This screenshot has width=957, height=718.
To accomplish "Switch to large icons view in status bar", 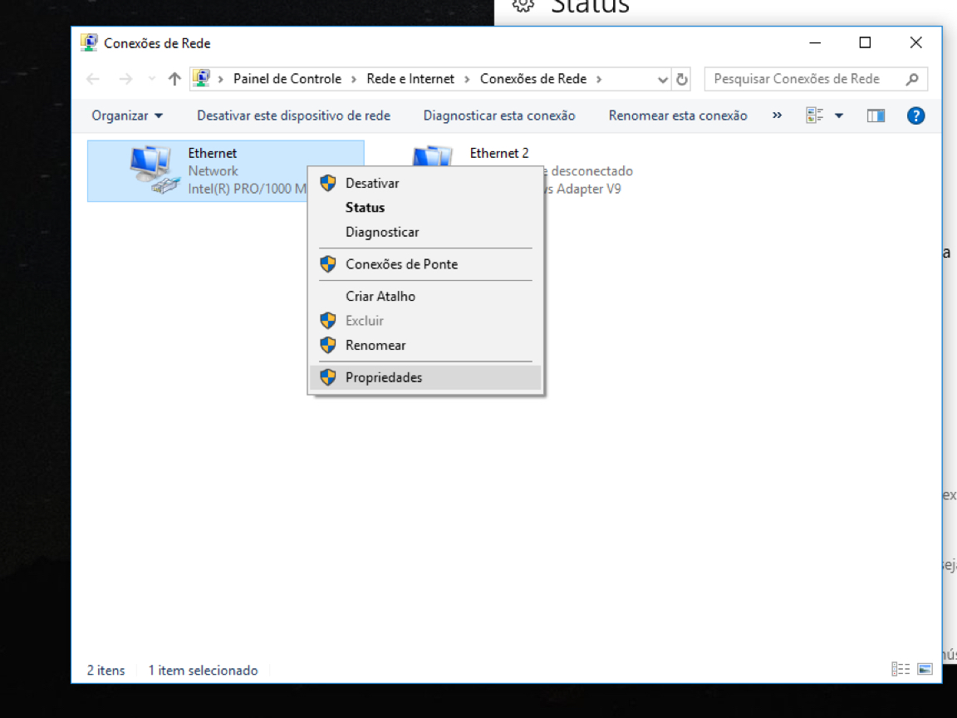I will click(925, 669).
